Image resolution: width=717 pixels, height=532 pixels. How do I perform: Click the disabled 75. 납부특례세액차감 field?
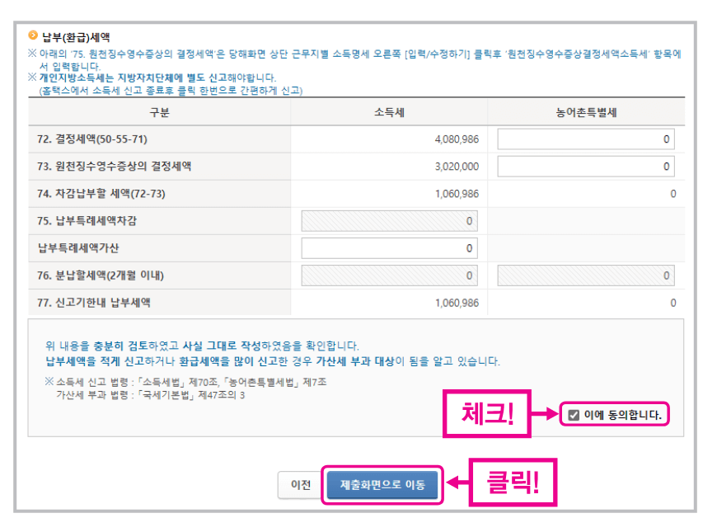[388, 220]
